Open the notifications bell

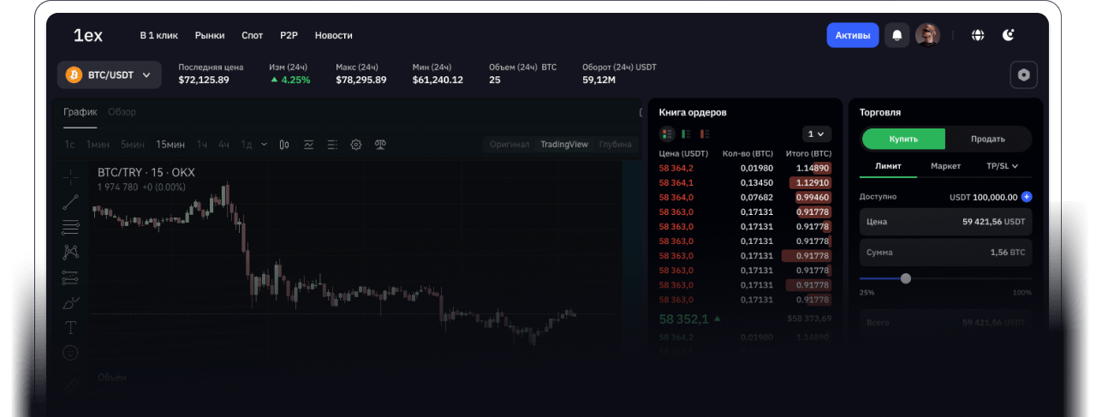click(x=897, y=35)
